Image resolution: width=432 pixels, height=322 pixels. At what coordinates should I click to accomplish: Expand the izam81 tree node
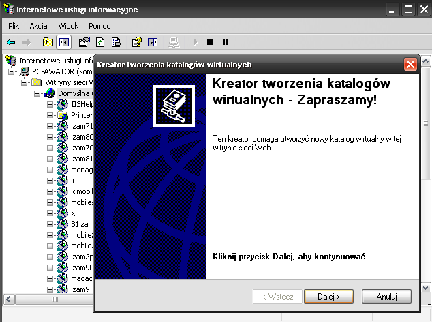pos(50,159)
